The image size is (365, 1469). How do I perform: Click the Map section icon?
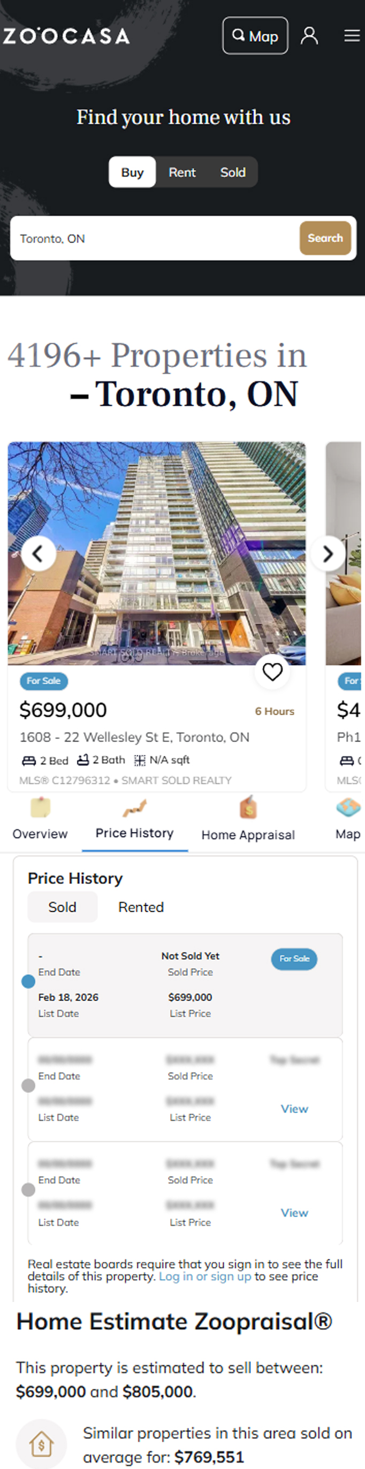pos(348,807)
